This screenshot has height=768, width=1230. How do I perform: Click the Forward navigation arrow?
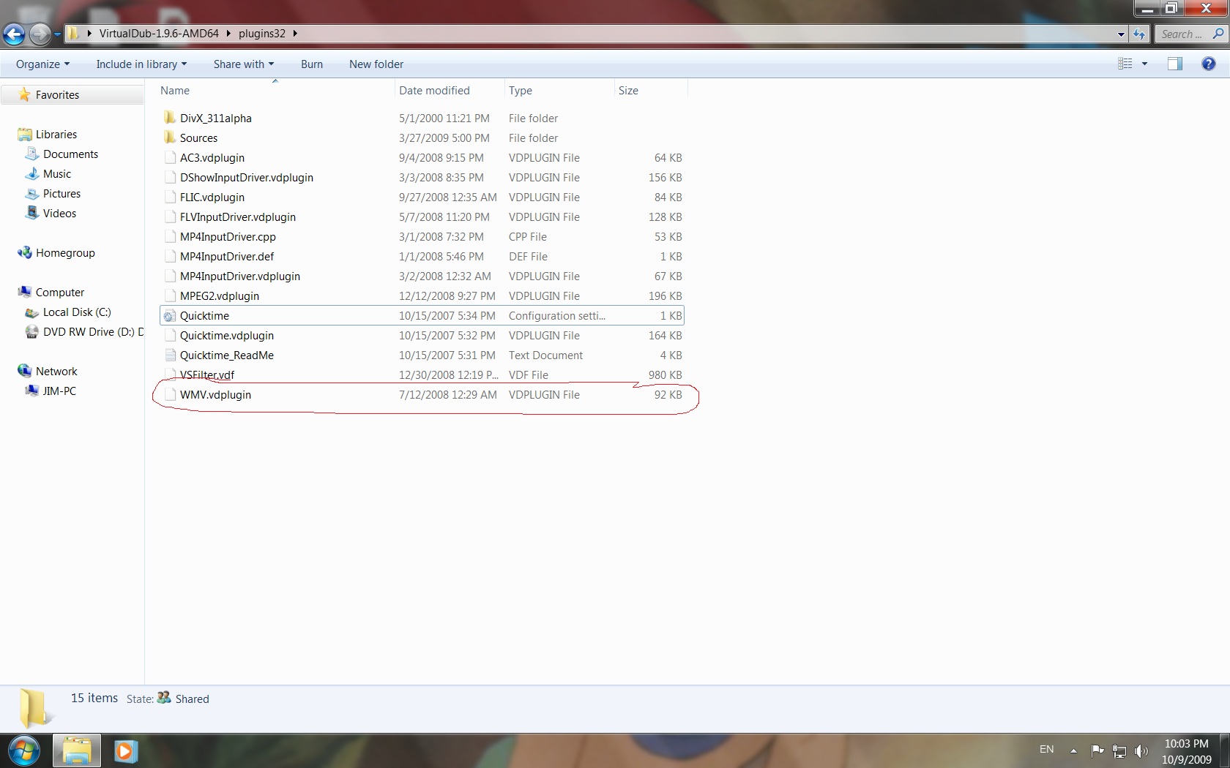(40, 34)
